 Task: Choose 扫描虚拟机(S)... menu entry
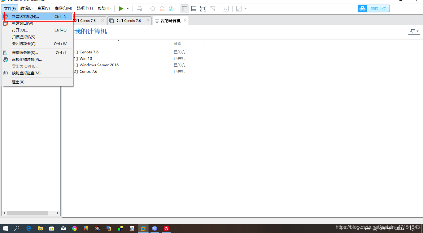click(37, 37)
